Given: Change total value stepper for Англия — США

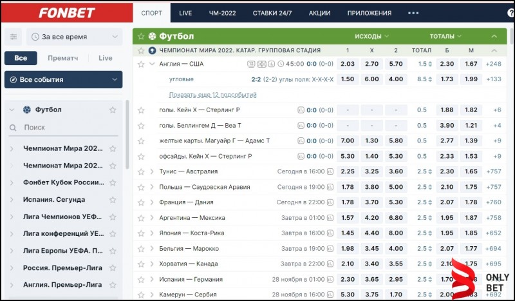Looking at the screenshot, I should [430, 64].
